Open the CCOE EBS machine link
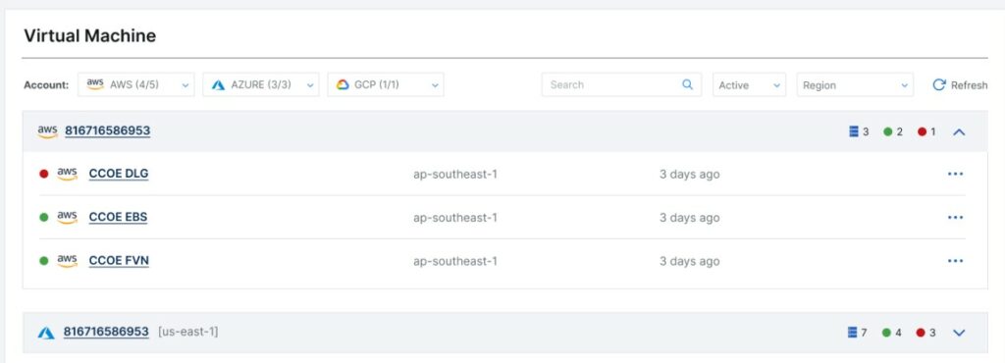Screen dimensions: 1005x363 coord(118,218)
